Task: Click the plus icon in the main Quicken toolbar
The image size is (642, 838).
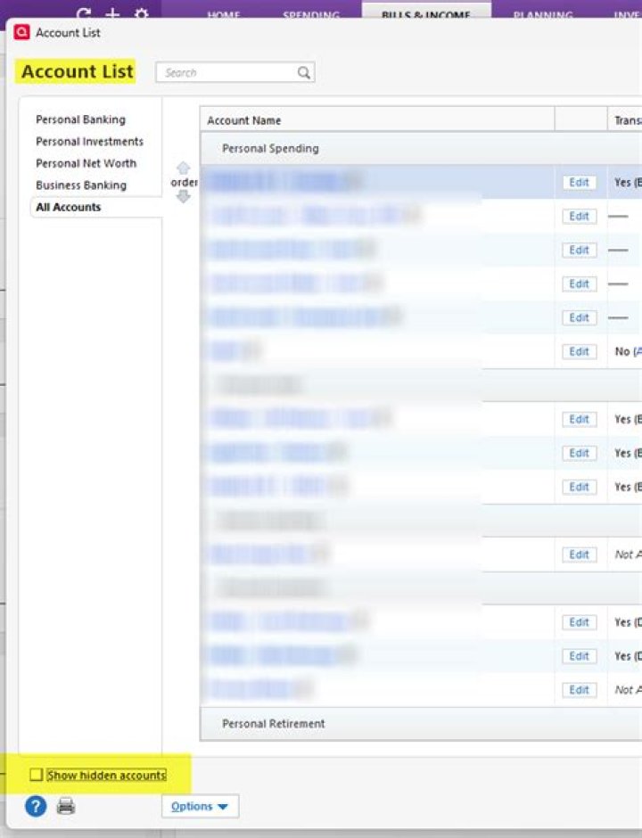Action: [112, 12]
